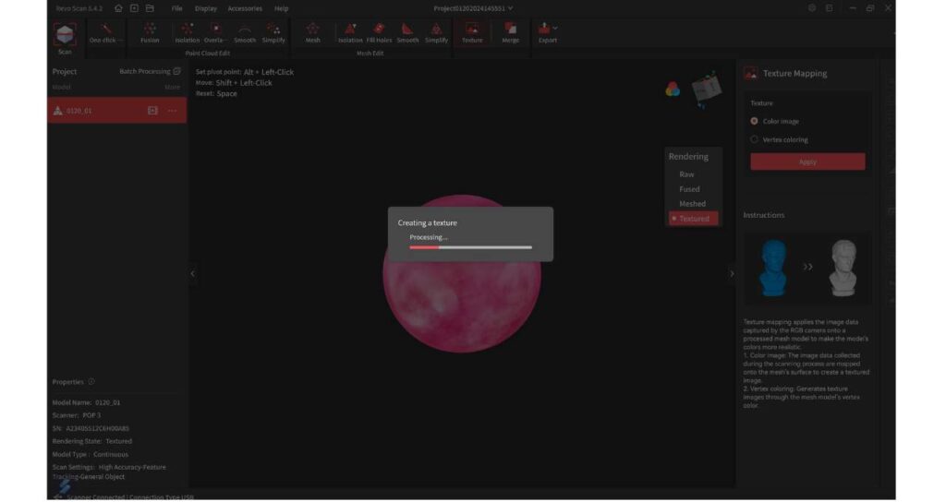946x502 pixels.
Task: Choose Isolation under Point Cloud Edit
Action: [x=187, y=34]
